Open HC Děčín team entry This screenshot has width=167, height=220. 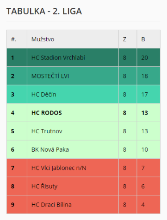click(x=43, y=94)
